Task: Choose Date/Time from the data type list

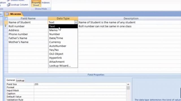Action: click(63, 38)
